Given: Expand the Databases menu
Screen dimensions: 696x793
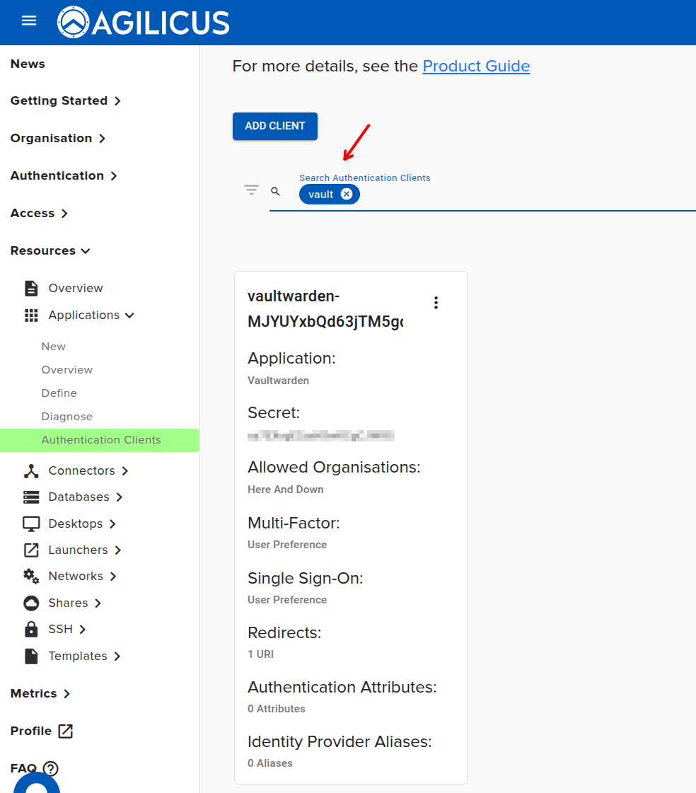Looking at the screenshot, I should (x=85, y=497).
